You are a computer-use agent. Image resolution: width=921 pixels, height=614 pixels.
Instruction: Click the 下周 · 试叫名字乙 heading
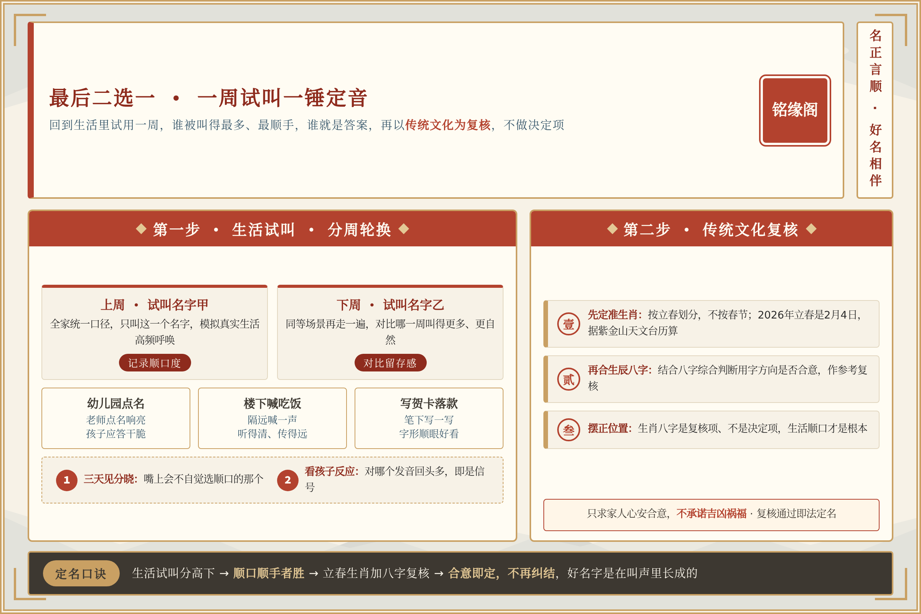pos(390,305)
